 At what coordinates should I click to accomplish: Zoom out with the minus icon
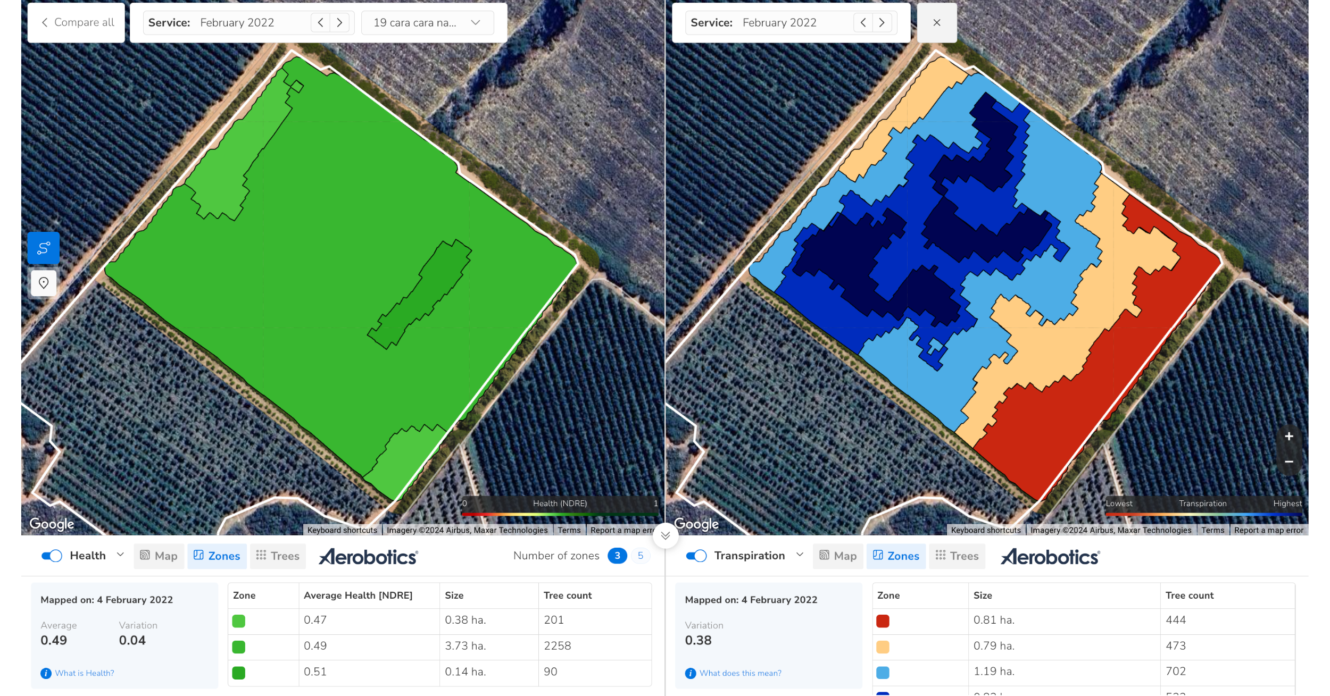1289,462
